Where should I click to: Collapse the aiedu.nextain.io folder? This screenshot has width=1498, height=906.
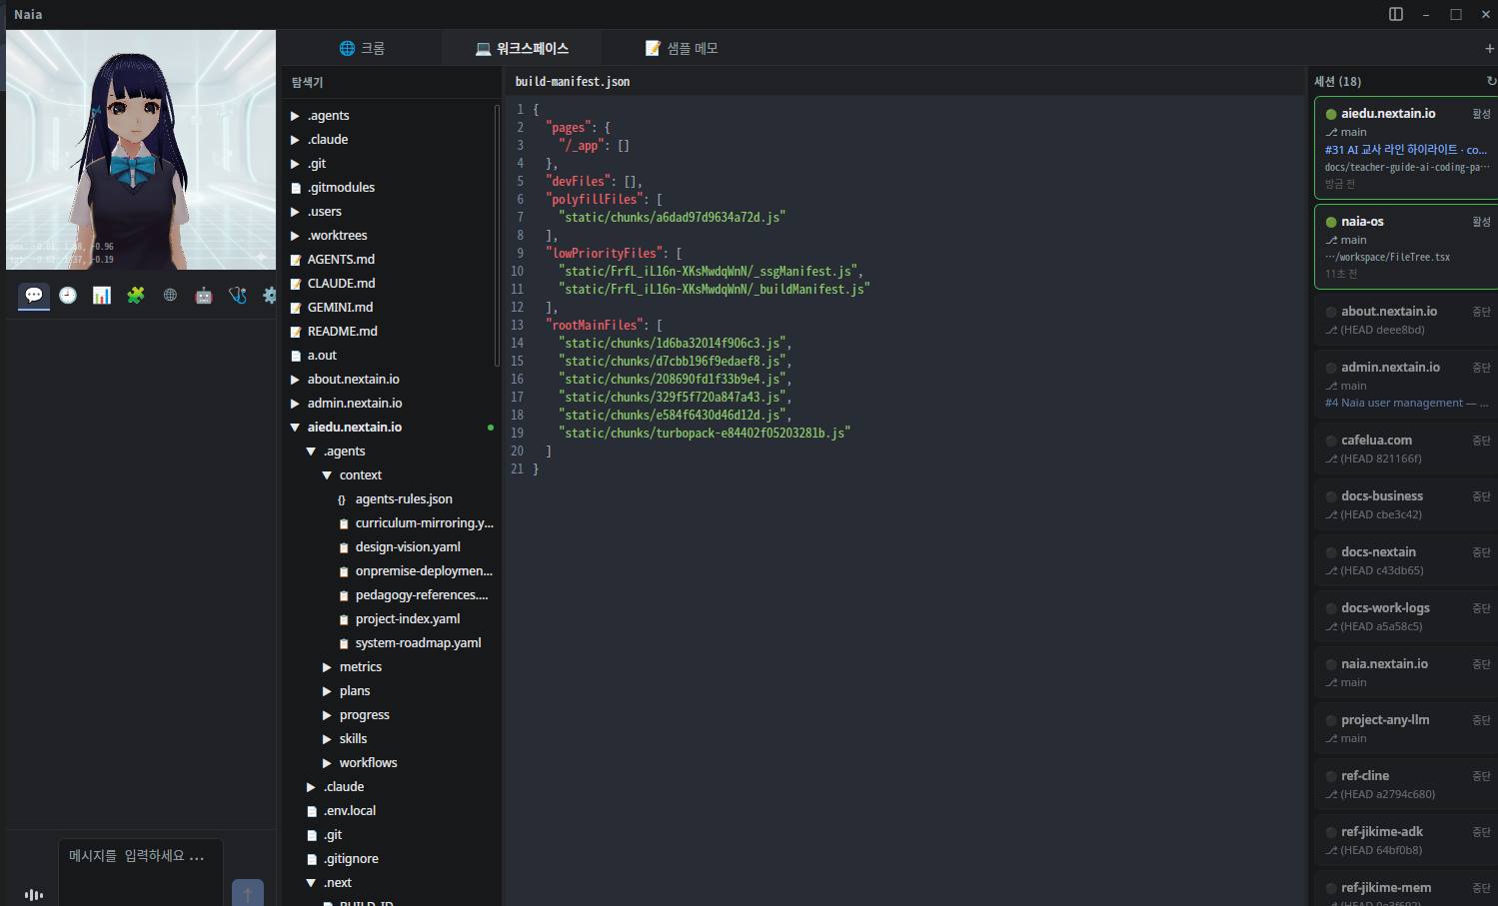click(x=295, y=428)
